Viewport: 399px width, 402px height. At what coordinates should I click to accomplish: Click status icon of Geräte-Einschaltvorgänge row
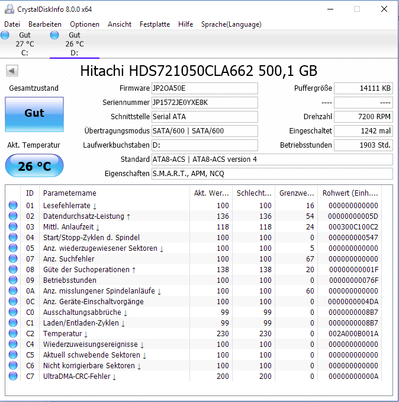13,301
